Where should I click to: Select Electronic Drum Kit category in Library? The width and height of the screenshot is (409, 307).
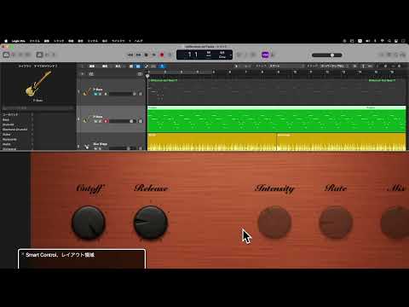tap(14, 130)
